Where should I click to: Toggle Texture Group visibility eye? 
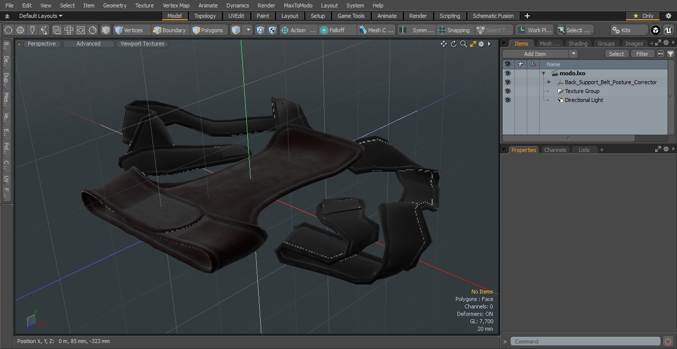click(x=508, y=91)
